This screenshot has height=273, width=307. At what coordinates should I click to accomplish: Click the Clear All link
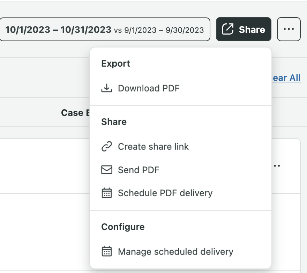(286, 78)
